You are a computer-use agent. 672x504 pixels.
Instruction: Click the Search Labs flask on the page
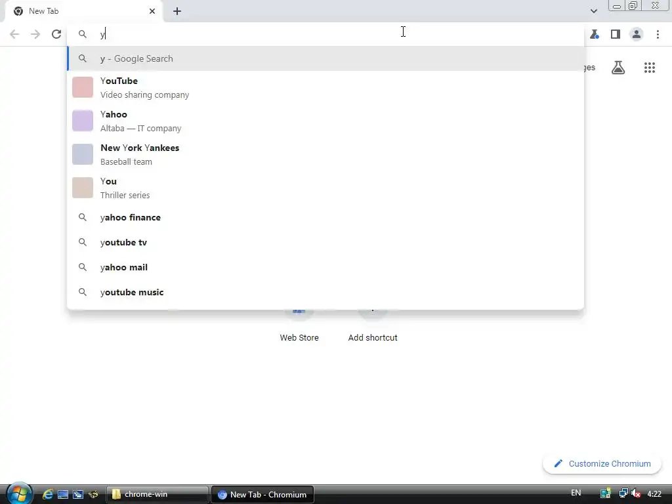618,68
